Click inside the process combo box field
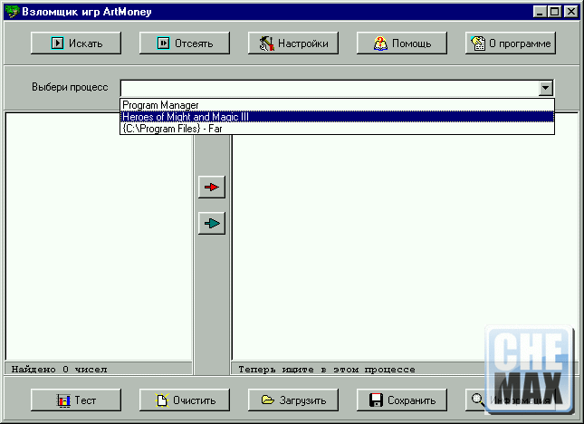This screenshot has height=424, width=584. coord(328,88)
